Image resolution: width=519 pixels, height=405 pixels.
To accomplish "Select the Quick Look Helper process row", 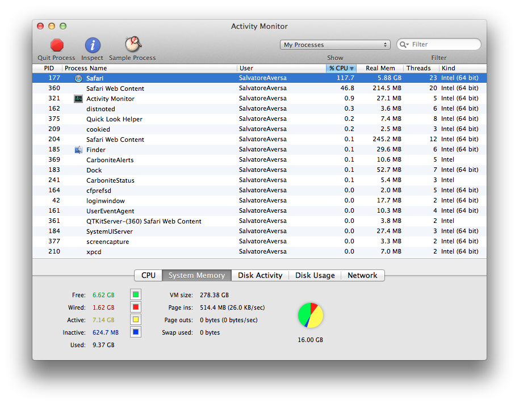I will [x=259, y=119].
